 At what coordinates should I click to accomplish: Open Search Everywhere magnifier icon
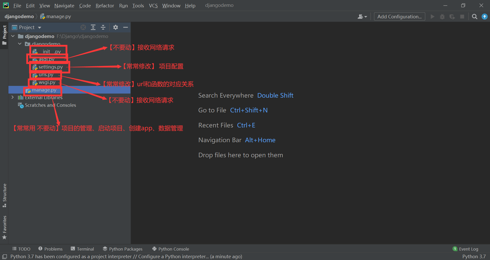475,17
